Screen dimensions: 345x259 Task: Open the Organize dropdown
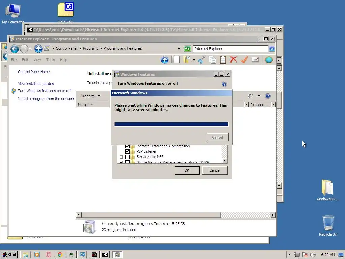(x=90, y=96)
